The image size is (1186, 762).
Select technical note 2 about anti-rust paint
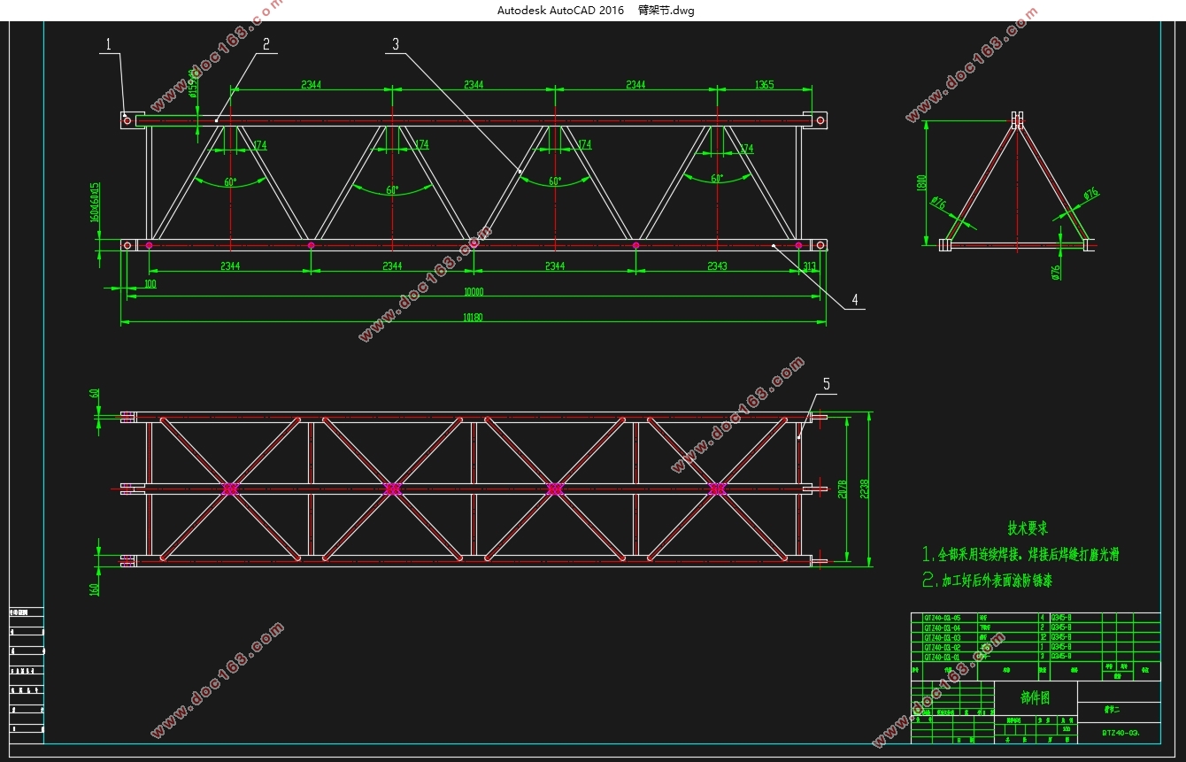click(987, 581)
